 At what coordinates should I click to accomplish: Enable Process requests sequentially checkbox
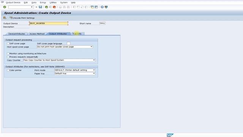[x=8, y=57]
